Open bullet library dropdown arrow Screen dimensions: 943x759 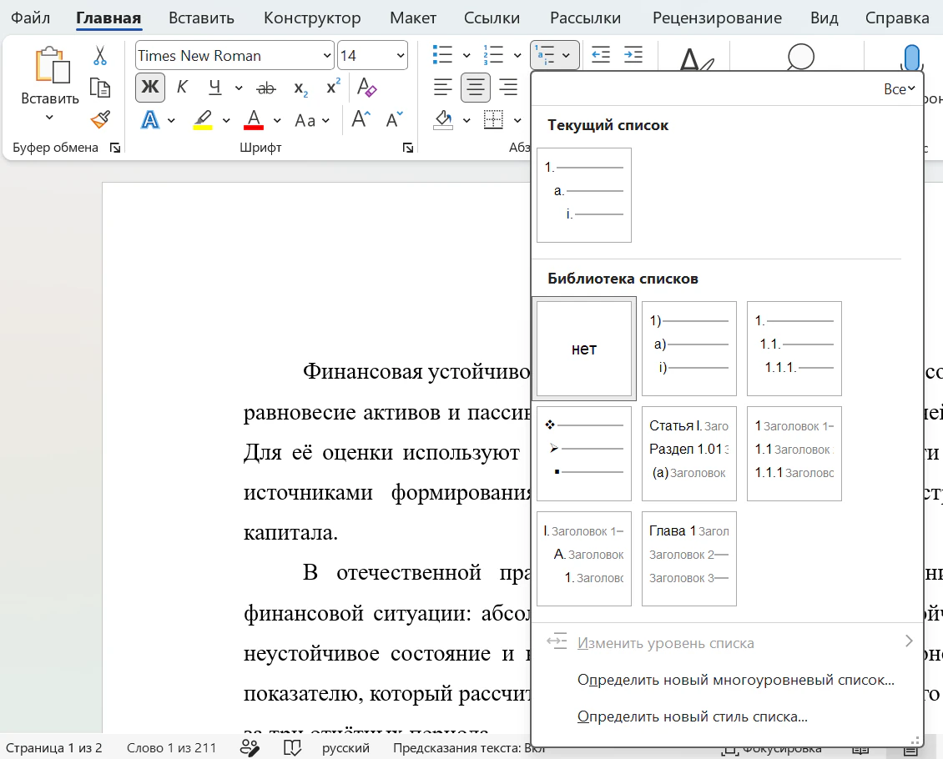466,55
